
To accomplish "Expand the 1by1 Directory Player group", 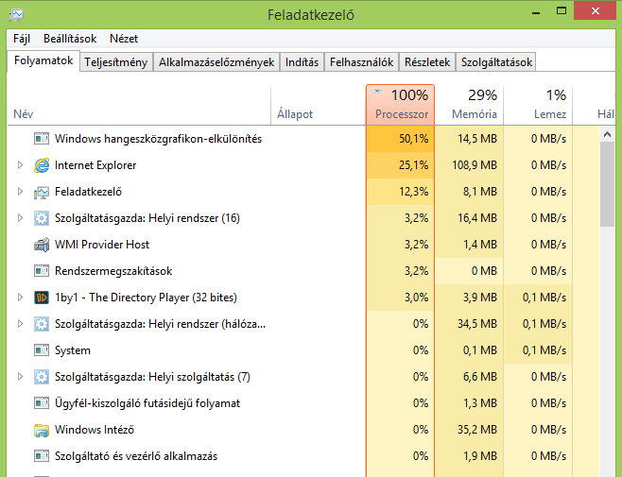I will click(x=20, y=297).
